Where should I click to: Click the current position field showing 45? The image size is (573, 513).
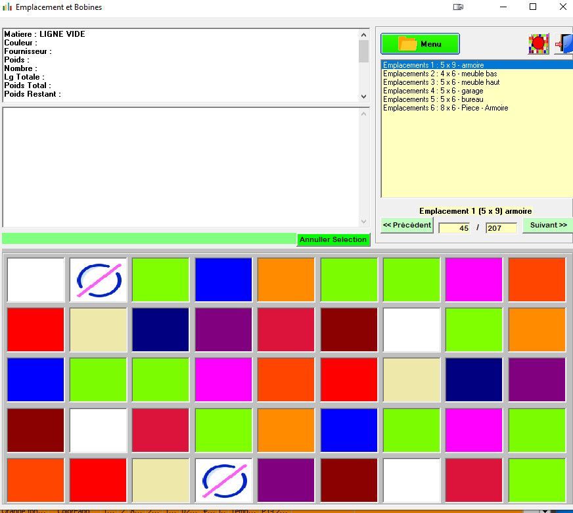[x=454, y=228]
